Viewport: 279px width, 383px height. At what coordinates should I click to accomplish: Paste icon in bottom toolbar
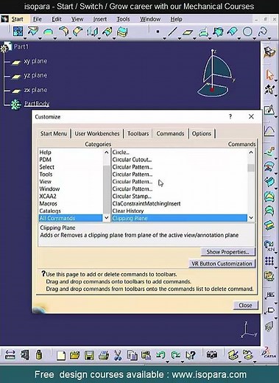[x=146, y=355]
